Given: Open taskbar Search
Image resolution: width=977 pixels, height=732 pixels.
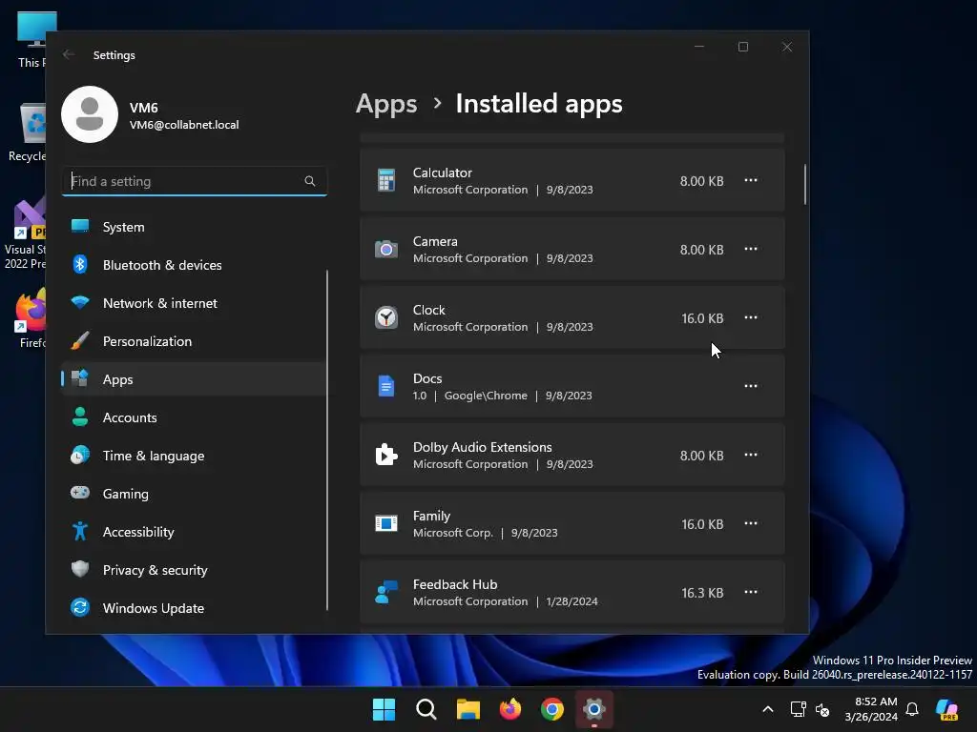Looking at the screenshot, I should pyautogui.click(x=426, y=709).
